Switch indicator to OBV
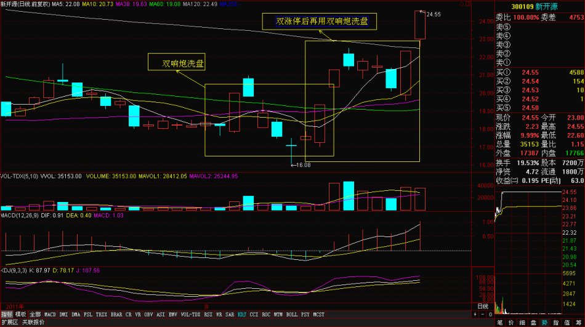The height and width of the screenshot is (327, 585). (148, 315)
